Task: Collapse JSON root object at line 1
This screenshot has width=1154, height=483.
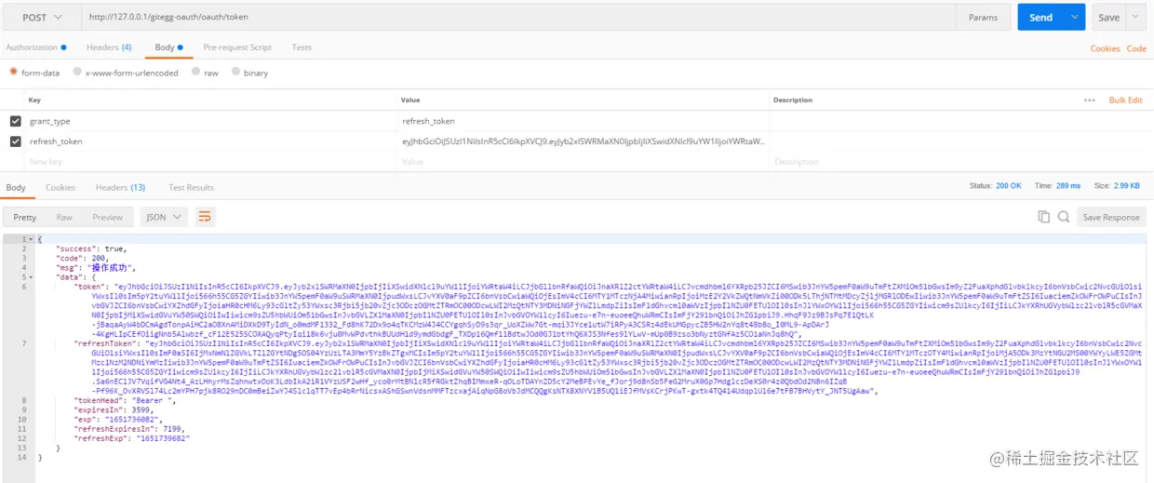Action: pos(31,239)
